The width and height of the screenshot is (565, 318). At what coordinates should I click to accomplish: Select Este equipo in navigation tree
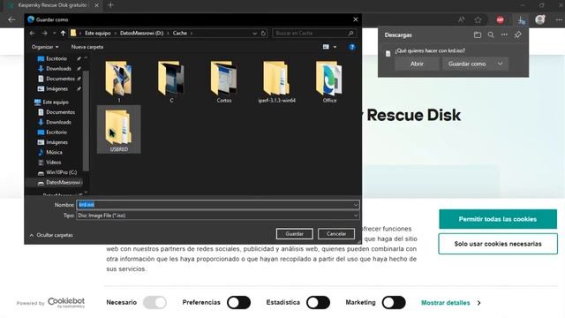tap(56, 102)
